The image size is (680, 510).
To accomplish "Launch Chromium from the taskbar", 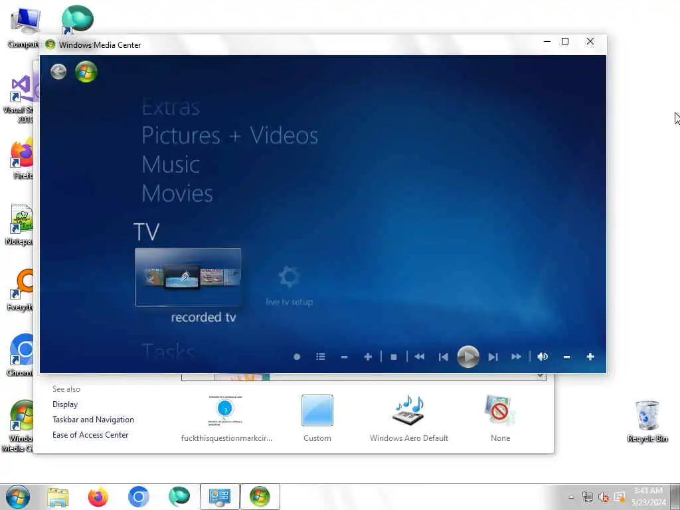I will (139, 497).
